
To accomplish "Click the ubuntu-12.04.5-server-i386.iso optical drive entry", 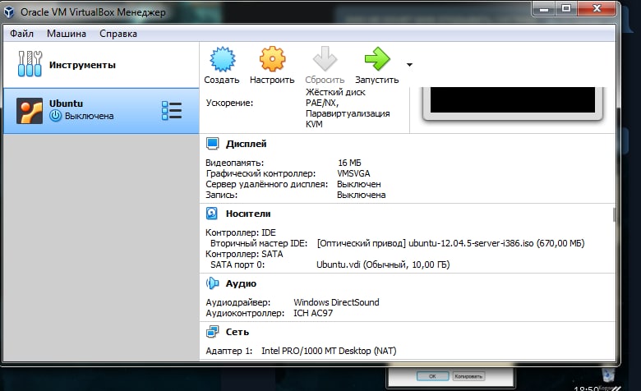I will 450,243.
